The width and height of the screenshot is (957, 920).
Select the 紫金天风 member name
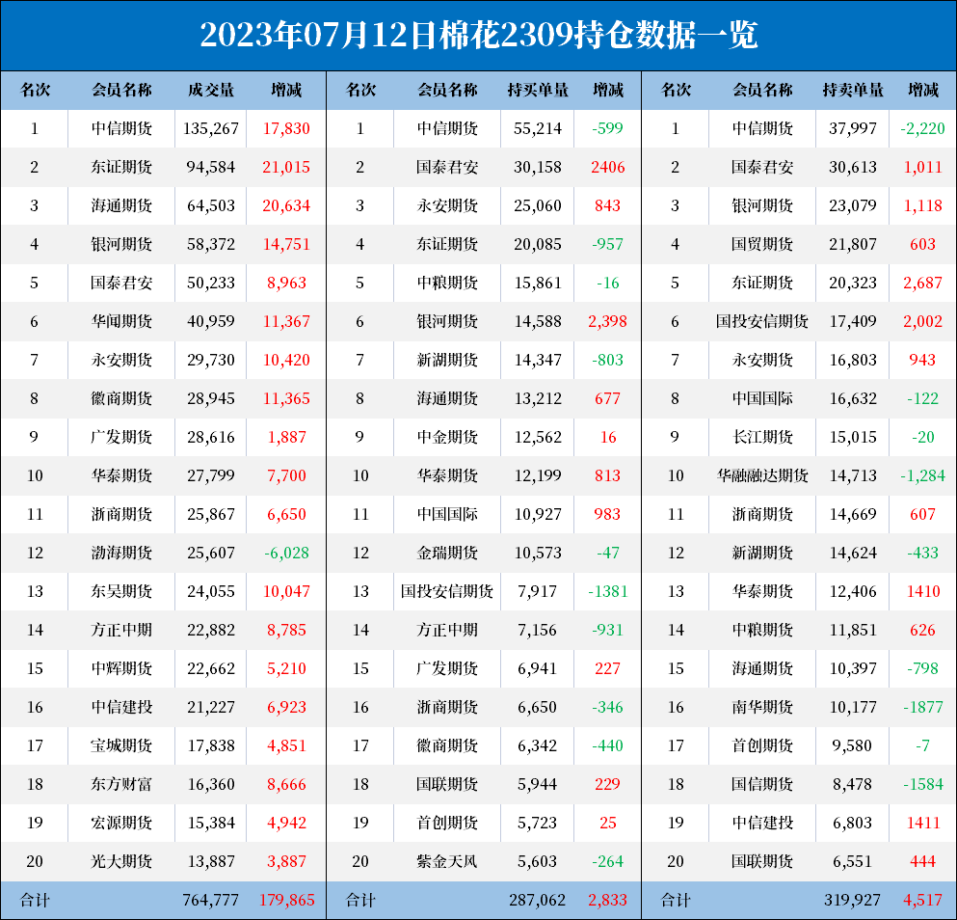click(x=447, y=861)
